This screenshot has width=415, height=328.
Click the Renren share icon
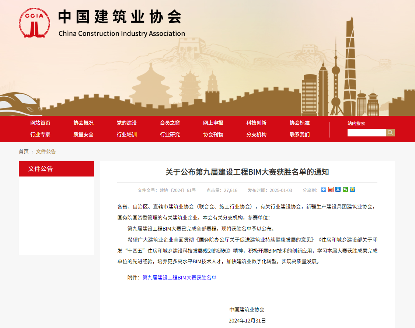[338, 189]
